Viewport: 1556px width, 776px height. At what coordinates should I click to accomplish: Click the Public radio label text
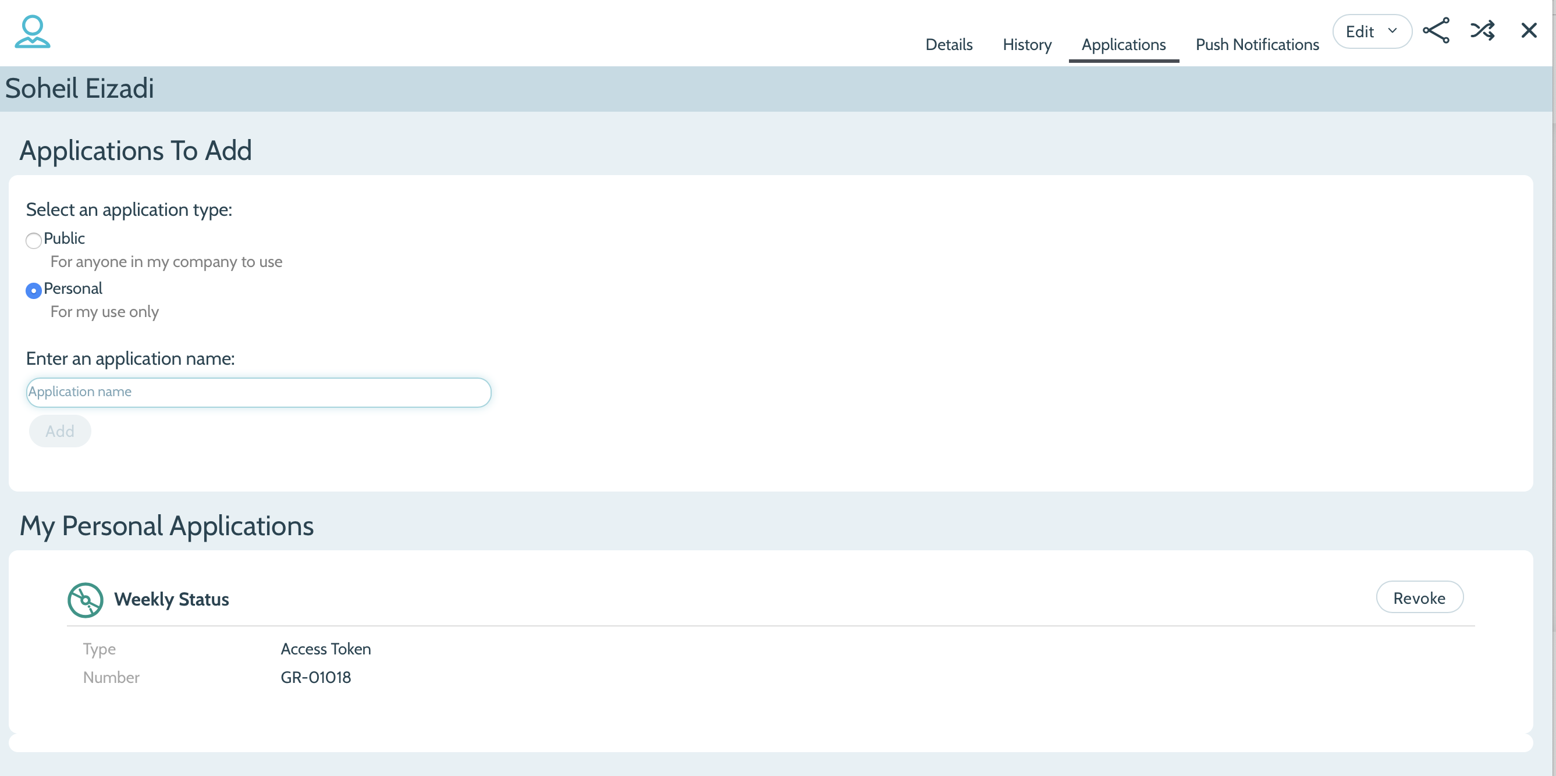pos(64,239)
